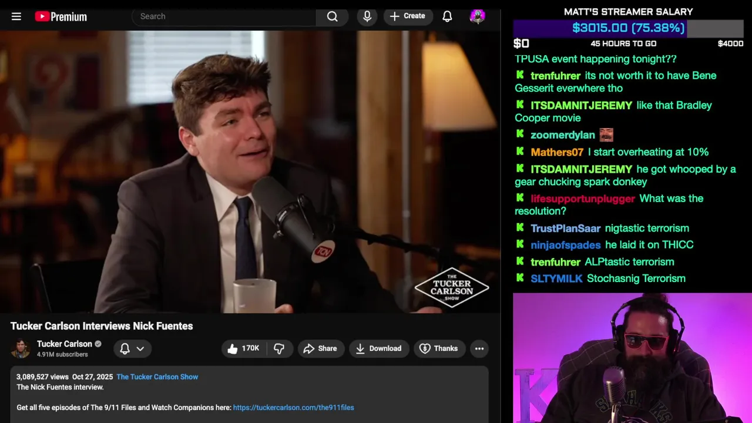The image size is (752, 423).
Task: Click the 45 HOURS TO GO text
Action: [x=623, y=43]
